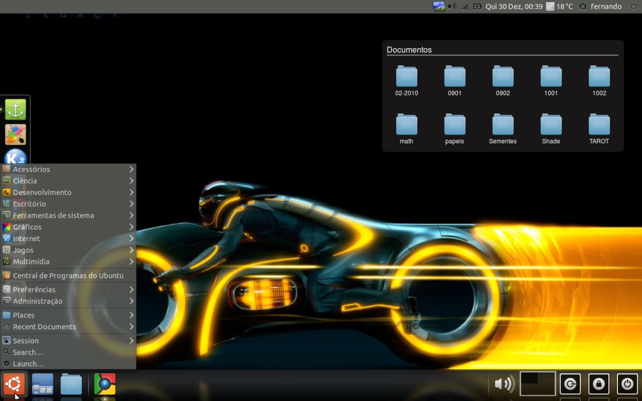Click the wallpaper changer icon in top panel

click(439, 6)
